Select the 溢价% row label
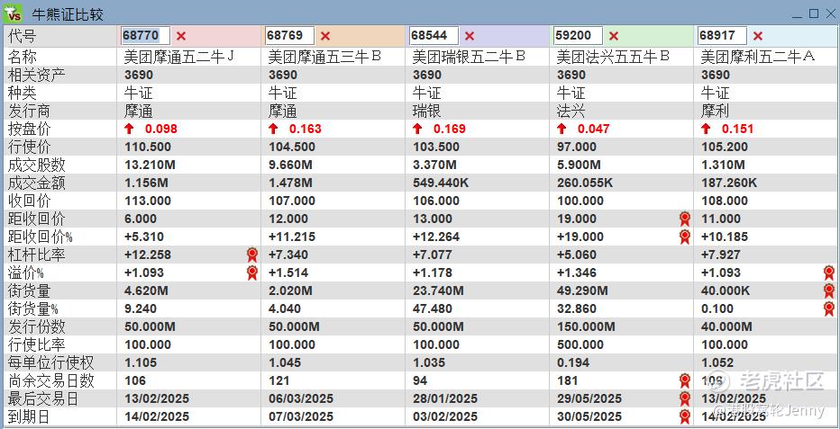The image size is (840, 429). click(26, 273)
